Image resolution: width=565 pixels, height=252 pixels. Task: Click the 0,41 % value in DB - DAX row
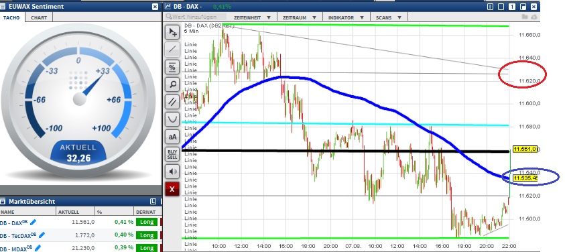[124, 222]
